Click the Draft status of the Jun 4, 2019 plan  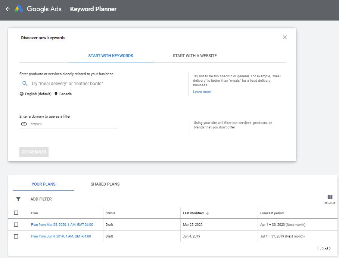[109, 236]
